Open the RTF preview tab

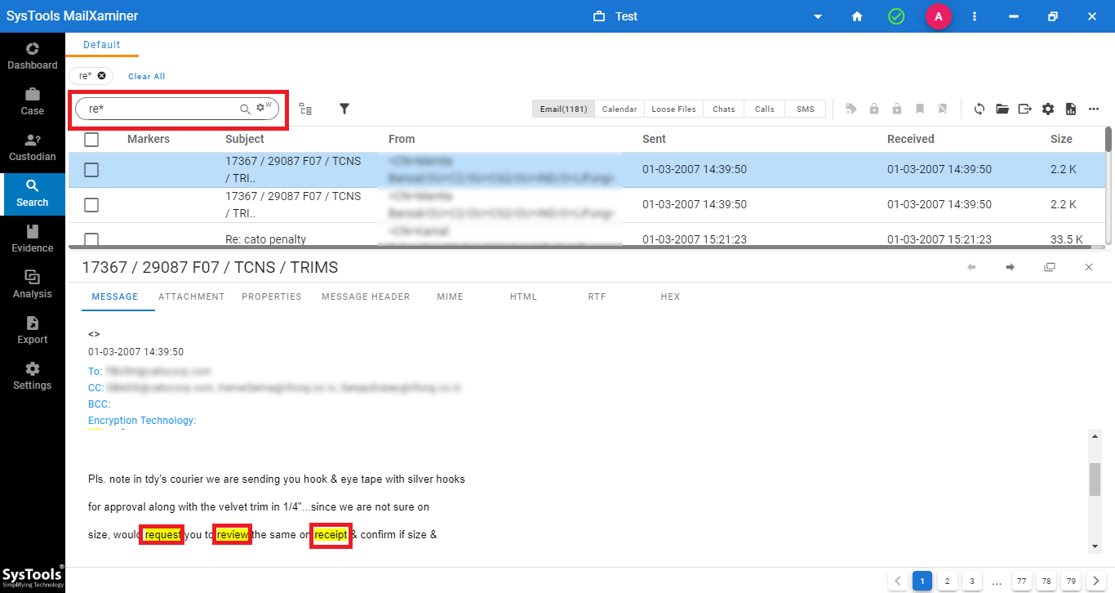pyautogui.click(x=597, y=296)
